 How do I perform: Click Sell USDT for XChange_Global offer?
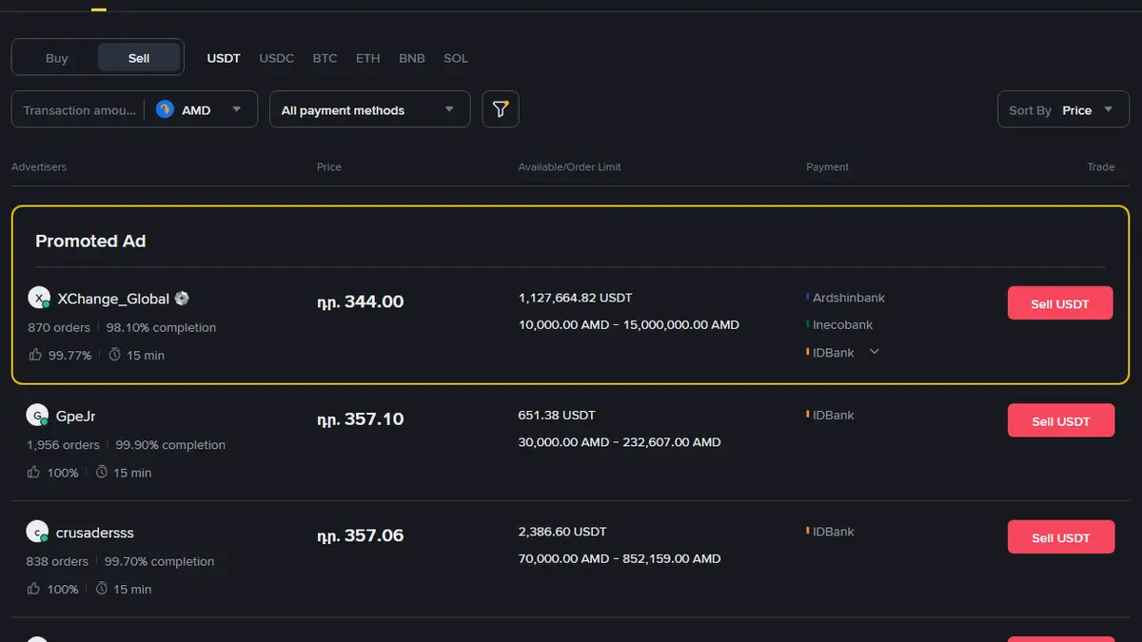point(1060,303)
